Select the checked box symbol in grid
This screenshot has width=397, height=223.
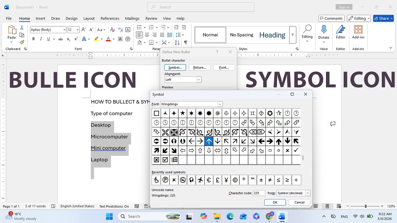pos(165,160)
